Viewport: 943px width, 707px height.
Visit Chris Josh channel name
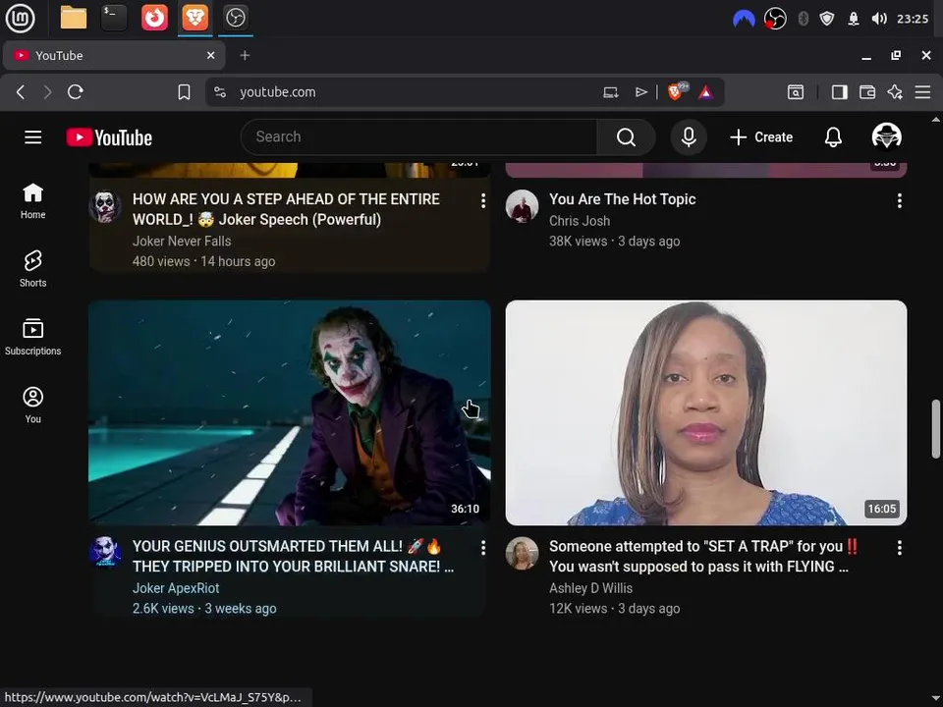click(x=580, y=221)
